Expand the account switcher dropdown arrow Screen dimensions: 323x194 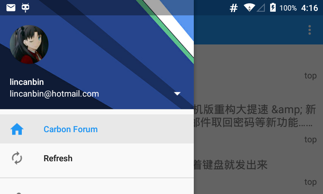[177, 94]
